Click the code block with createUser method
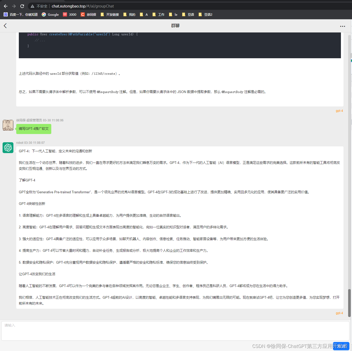Image resolution: width=352 pixels, height=351 pixels. (180, 45)
